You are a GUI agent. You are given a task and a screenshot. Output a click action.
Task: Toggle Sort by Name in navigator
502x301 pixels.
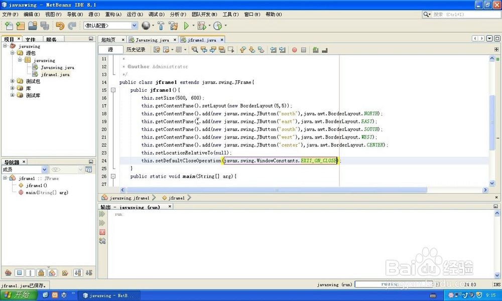[78, 273]
